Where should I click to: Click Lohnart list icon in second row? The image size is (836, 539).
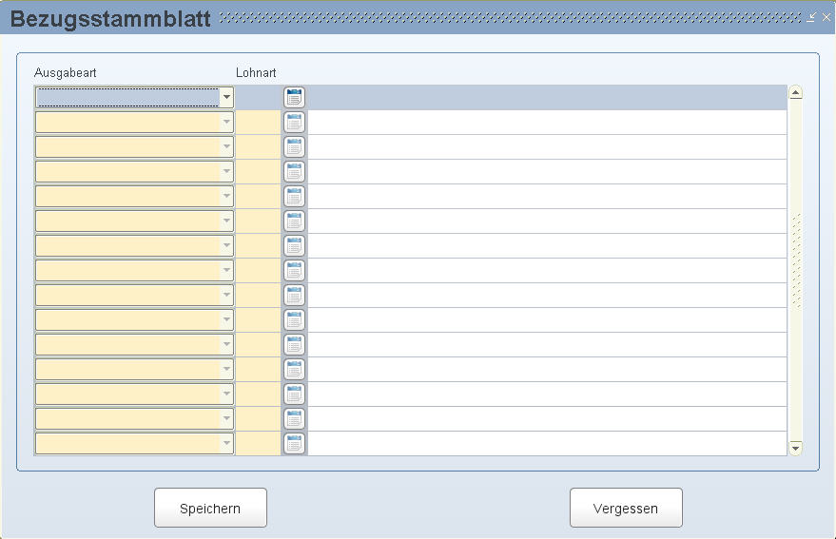pos(294,122)
